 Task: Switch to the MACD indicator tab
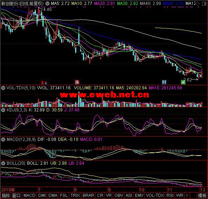(30, 195)
